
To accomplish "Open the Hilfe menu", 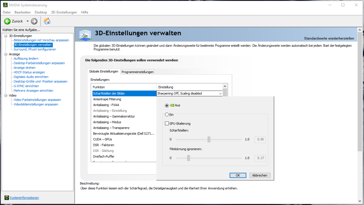I will [x=85, y=12].
